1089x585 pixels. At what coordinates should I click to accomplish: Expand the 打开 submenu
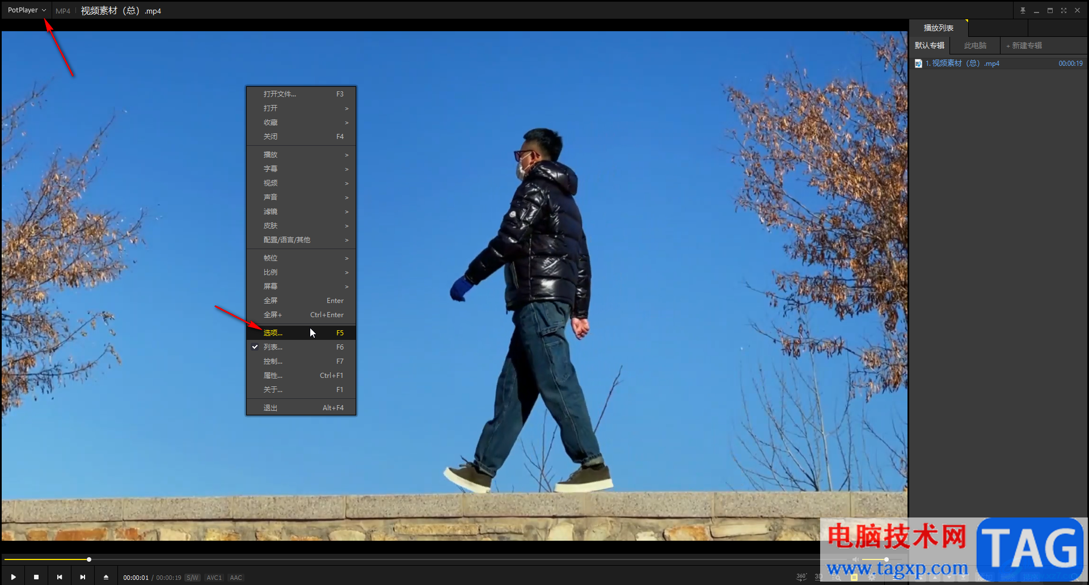301,108
